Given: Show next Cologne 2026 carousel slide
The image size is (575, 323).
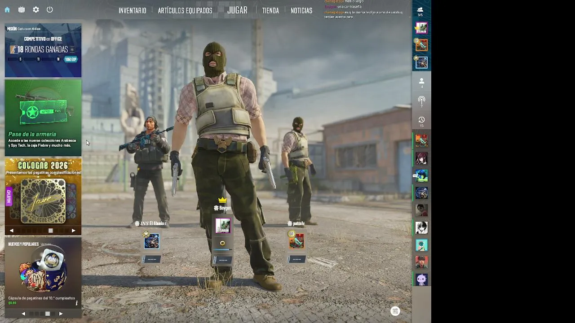Looking at the screenshot, I should [x=73, y=231].
